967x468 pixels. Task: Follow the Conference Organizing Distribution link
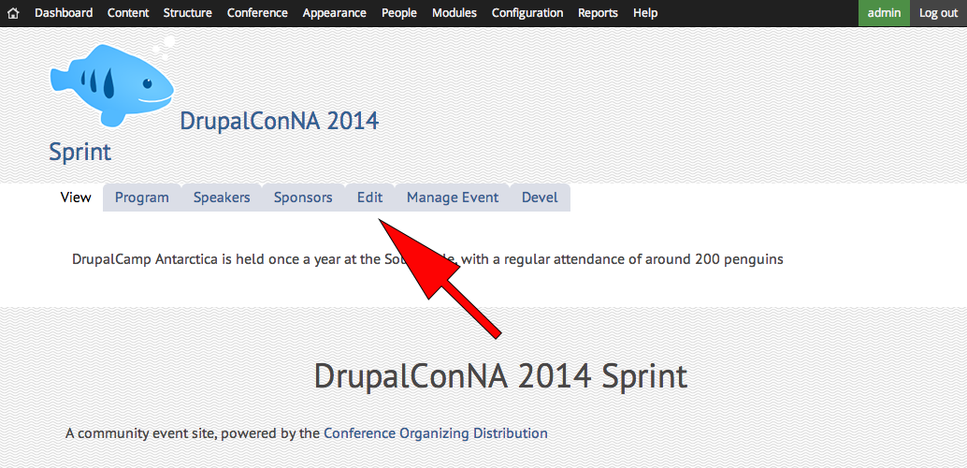coord(436,433)
